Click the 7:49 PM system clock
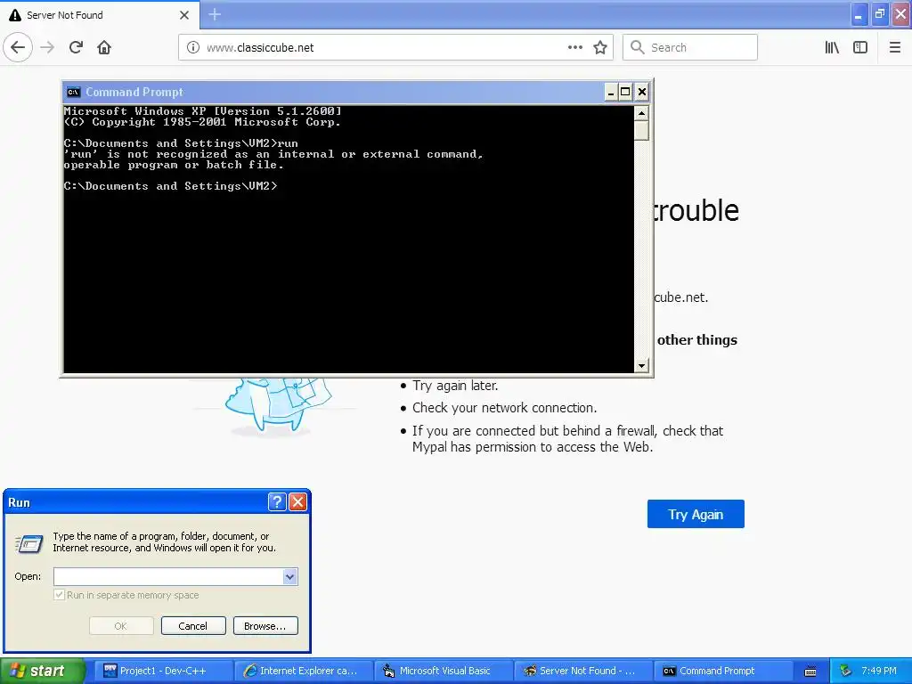912x684 pixels. coord(879,671)
